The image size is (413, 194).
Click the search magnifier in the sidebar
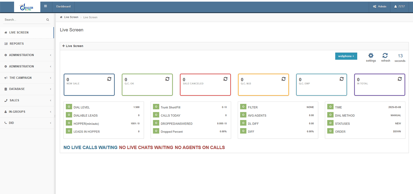47,19
